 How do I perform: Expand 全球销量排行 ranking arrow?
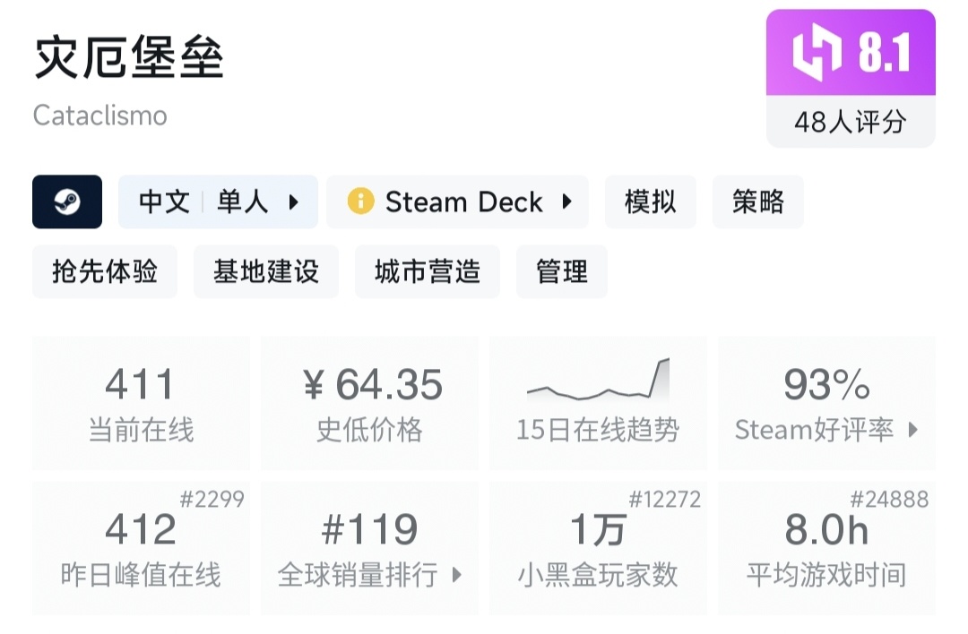(x=456, y=575)
